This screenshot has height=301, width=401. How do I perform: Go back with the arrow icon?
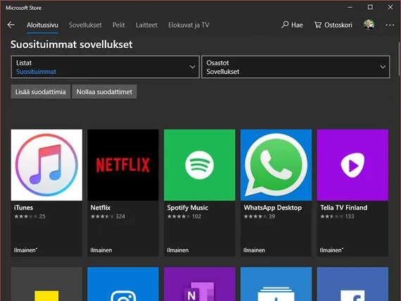[11, 25]
